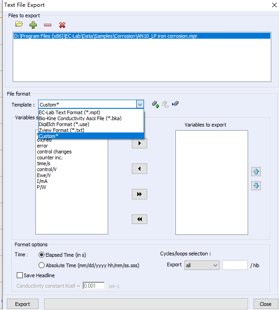Collapse the Template dropdown arrow
Image resolution: width=279 pixels, height=310 pixels.
(x=140, y=105)
